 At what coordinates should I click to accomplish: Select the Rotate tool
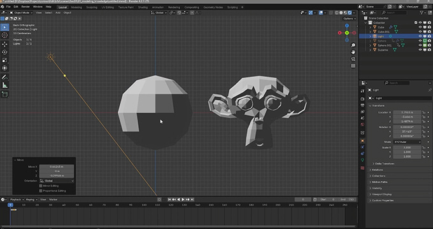[x=4, y=52]
